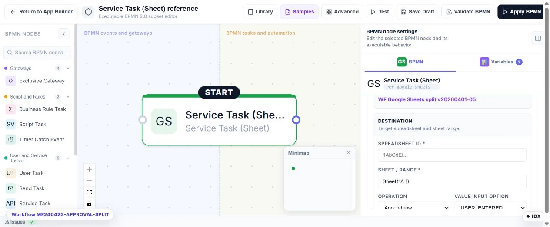550x227 pixels.
Task: Select the Script Task entry
Action: coord(37,124)
